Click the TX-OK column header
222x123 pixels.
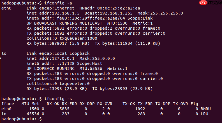[129, 104]
